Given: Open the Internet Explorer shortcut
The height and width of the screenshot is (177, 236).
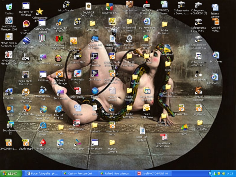Looking at the screenshot, I should click(59, 109).
